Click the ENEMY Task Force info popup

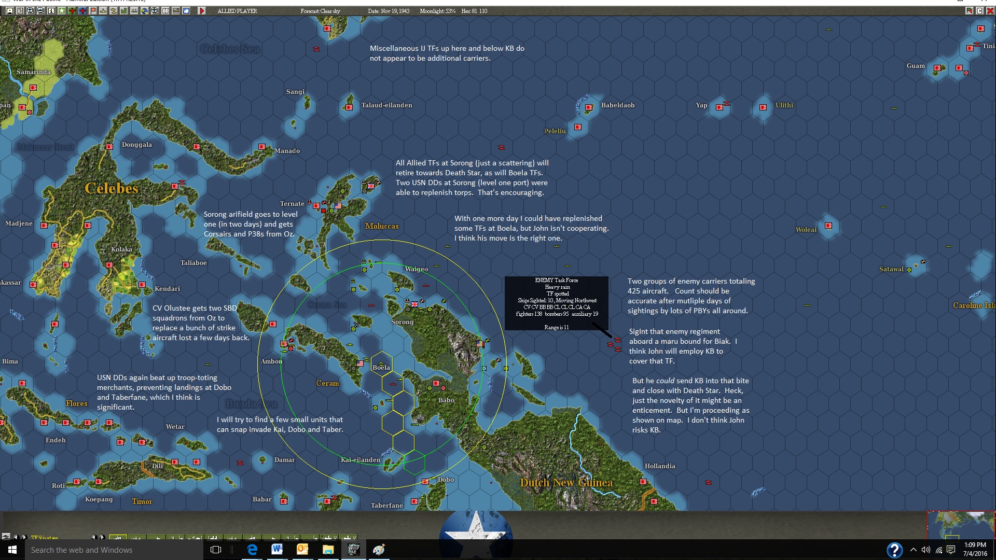coord(556,303)
